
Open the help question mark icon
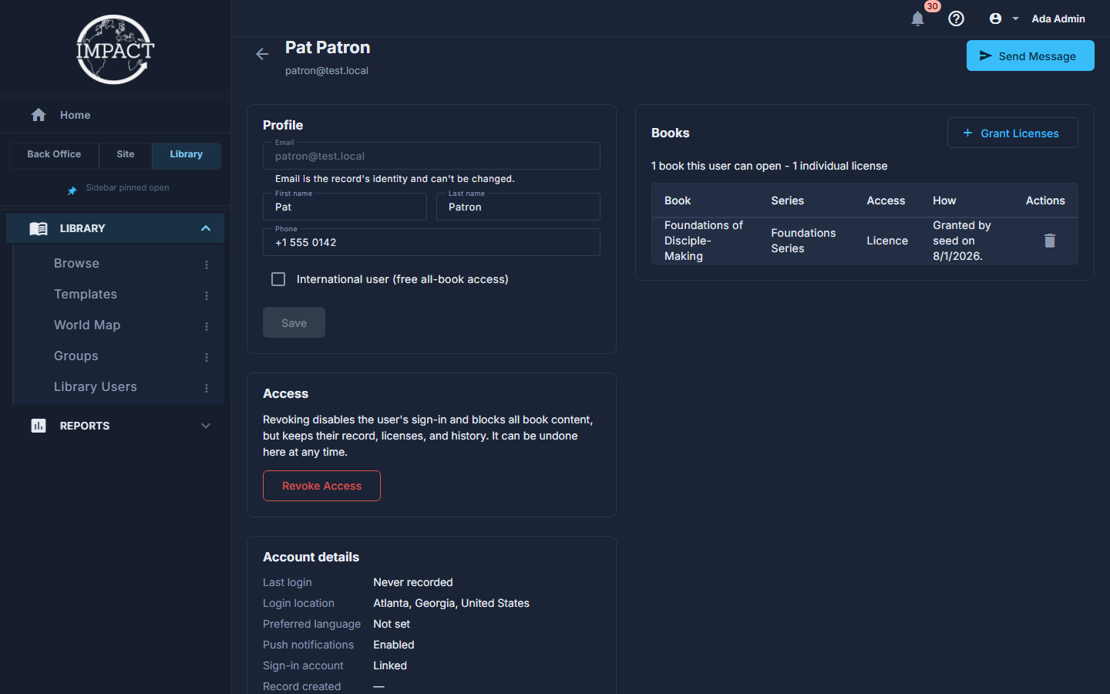pos(956,19)
